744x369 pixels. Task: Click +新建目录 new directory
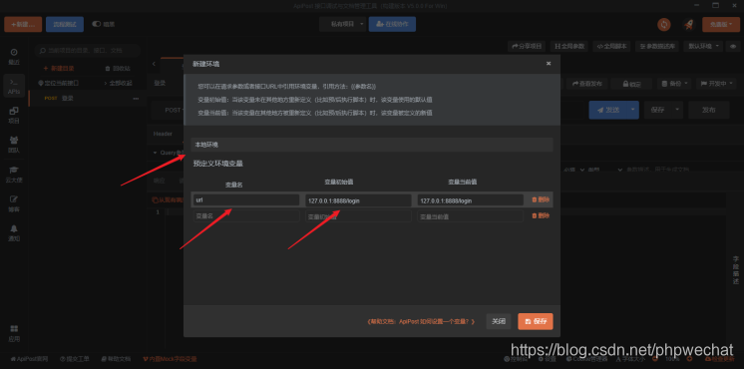[x=59, y=68]
